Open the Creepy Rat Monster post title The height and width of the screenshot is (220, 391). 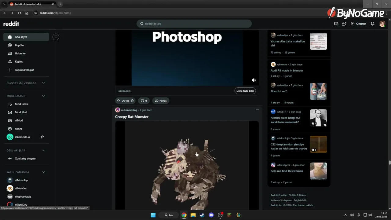(x=132, y=117)
